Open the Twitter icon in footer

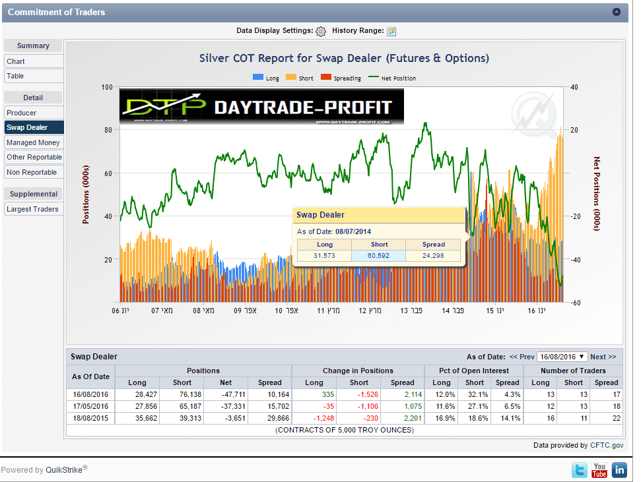click(580, 470)
